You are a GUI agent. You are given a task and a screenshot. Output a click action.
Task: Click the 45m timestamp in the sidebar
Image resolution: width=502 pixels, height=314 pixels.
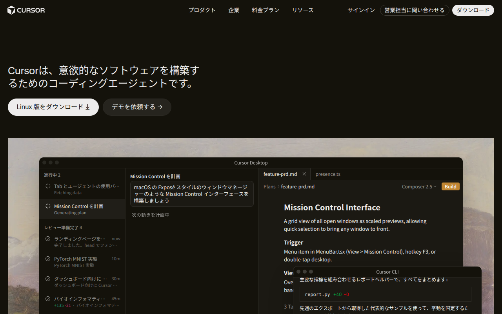click(116, 299)
